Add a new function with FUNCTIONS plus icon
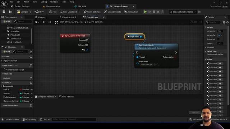Viewport: 230px width, 129px height. pyautogui.click(x=31, y=65)
